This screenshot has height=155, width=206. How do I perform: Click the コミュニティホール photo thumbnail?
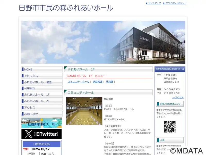[84, 111]
